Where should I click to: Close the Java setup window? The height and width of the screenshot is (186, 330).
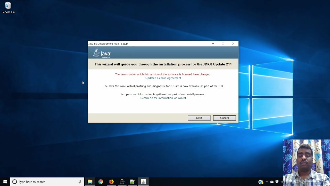click(x=233, y=44)
